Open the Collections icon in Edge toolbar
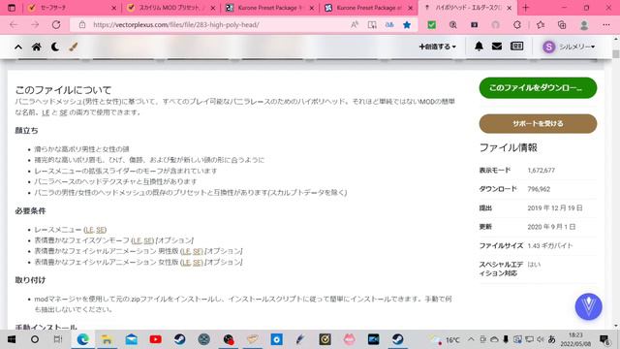Image resolution: width=620 pixels, height=349 pixels. (x=562, y=24)
